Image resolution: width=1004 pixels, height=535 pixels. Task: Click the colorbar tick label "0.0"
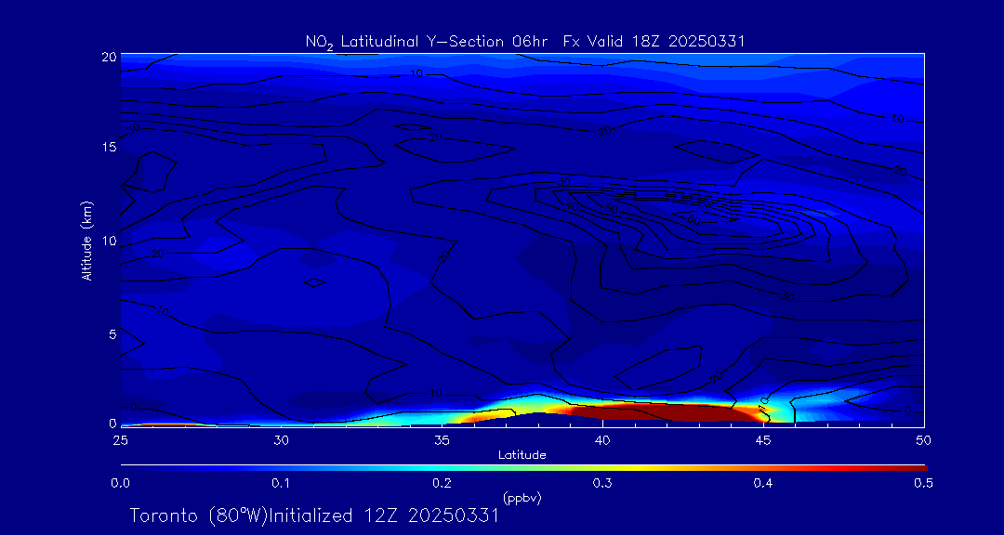tap(120, 484)
